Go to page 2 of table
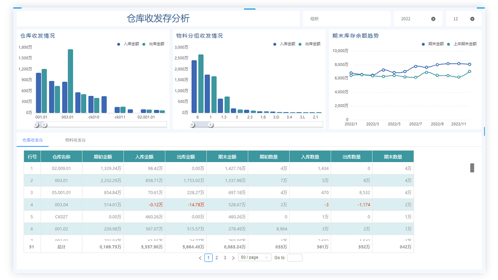This screenshot has width=498, height=280. tap(217, 258)
